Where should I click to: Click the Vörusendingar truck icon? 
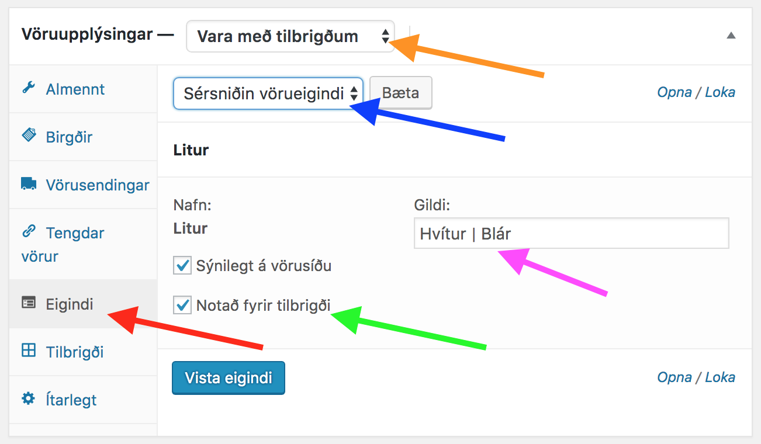[x=28, y=185]
